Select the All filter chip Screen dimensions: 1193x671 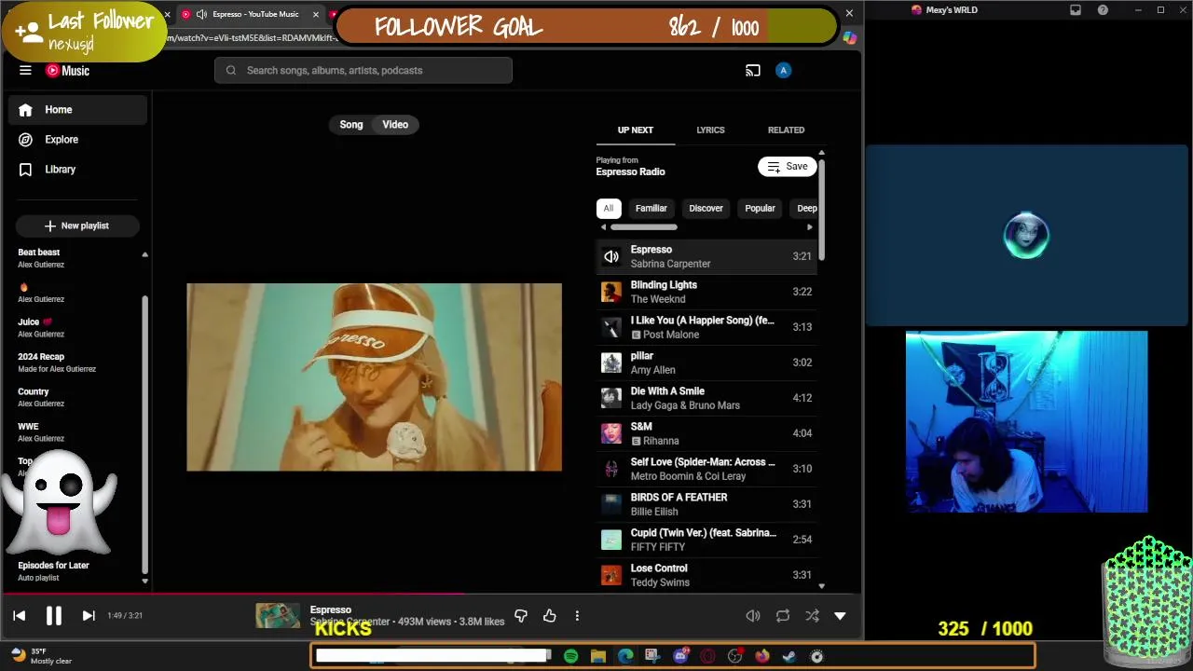point(609,208)
